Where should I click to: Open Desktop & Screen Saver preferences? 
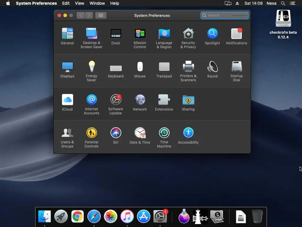pyautogui.click(x=91, y=38)
